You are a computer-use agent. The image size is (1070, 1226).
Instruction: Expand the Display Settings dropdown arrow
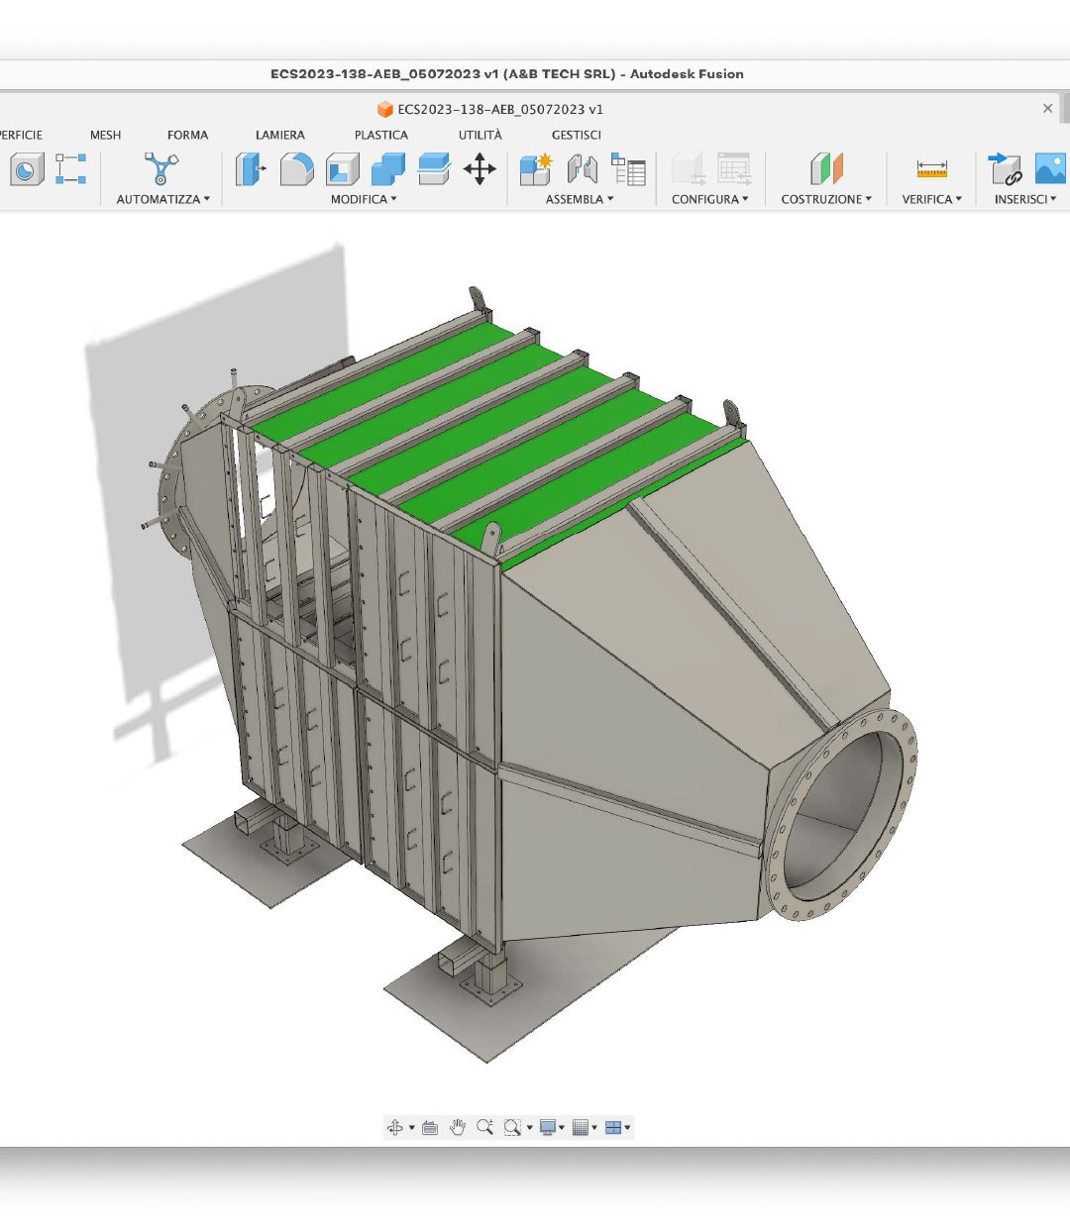tap(562, 1128)
